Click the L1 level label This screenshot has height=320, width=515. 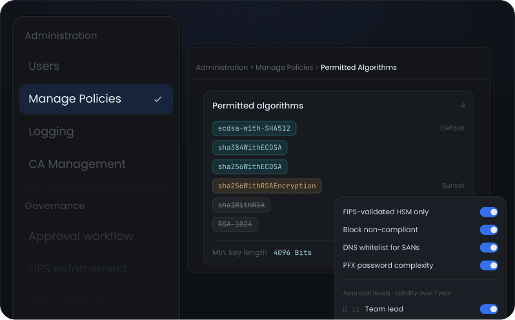pyautogui.click(x=356, y=309)
